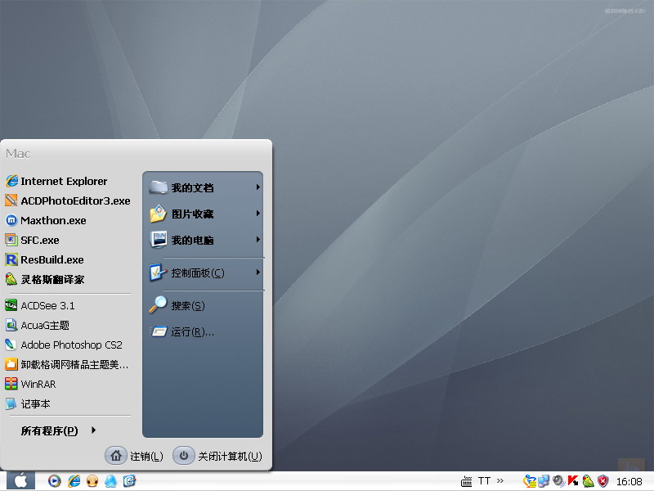The width and height of the screenshot is (654, 491).
Task: Open WinRAR books icon
Action: click(x=11, y=384)
